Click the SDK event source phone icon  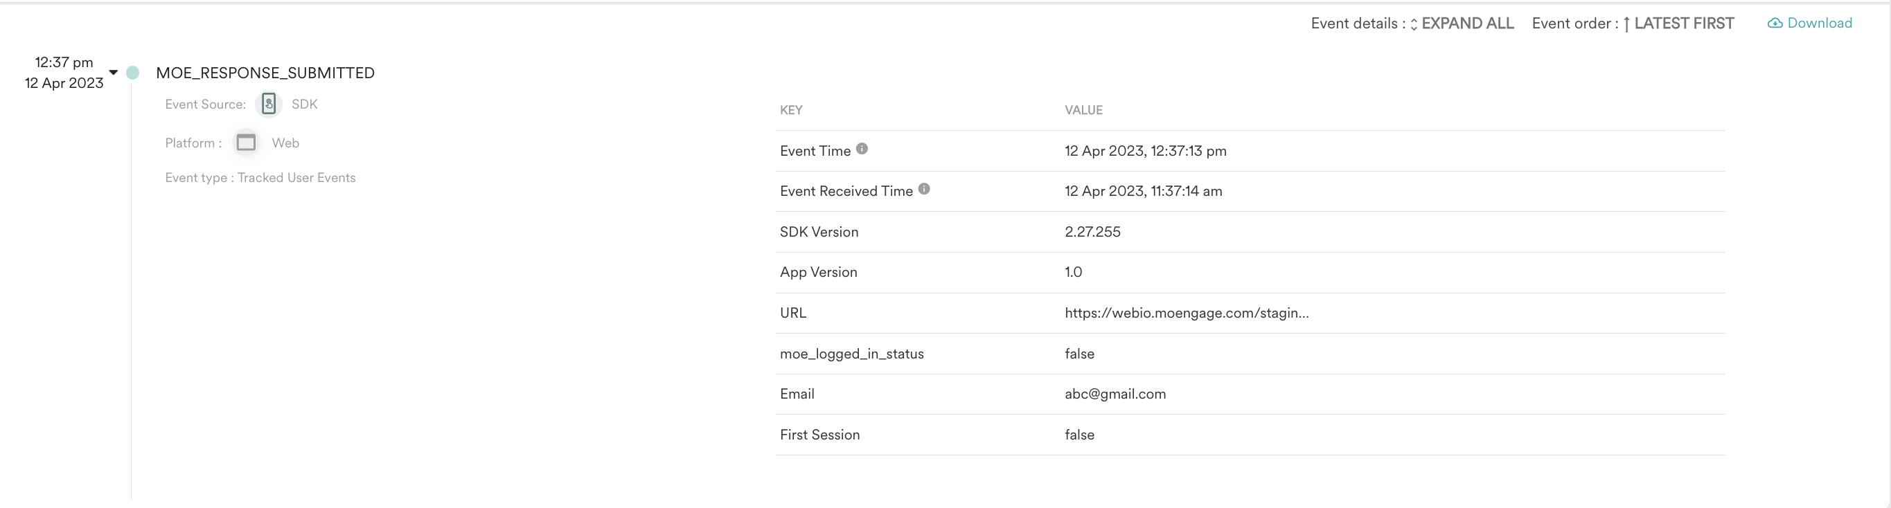tap(269, 104)
